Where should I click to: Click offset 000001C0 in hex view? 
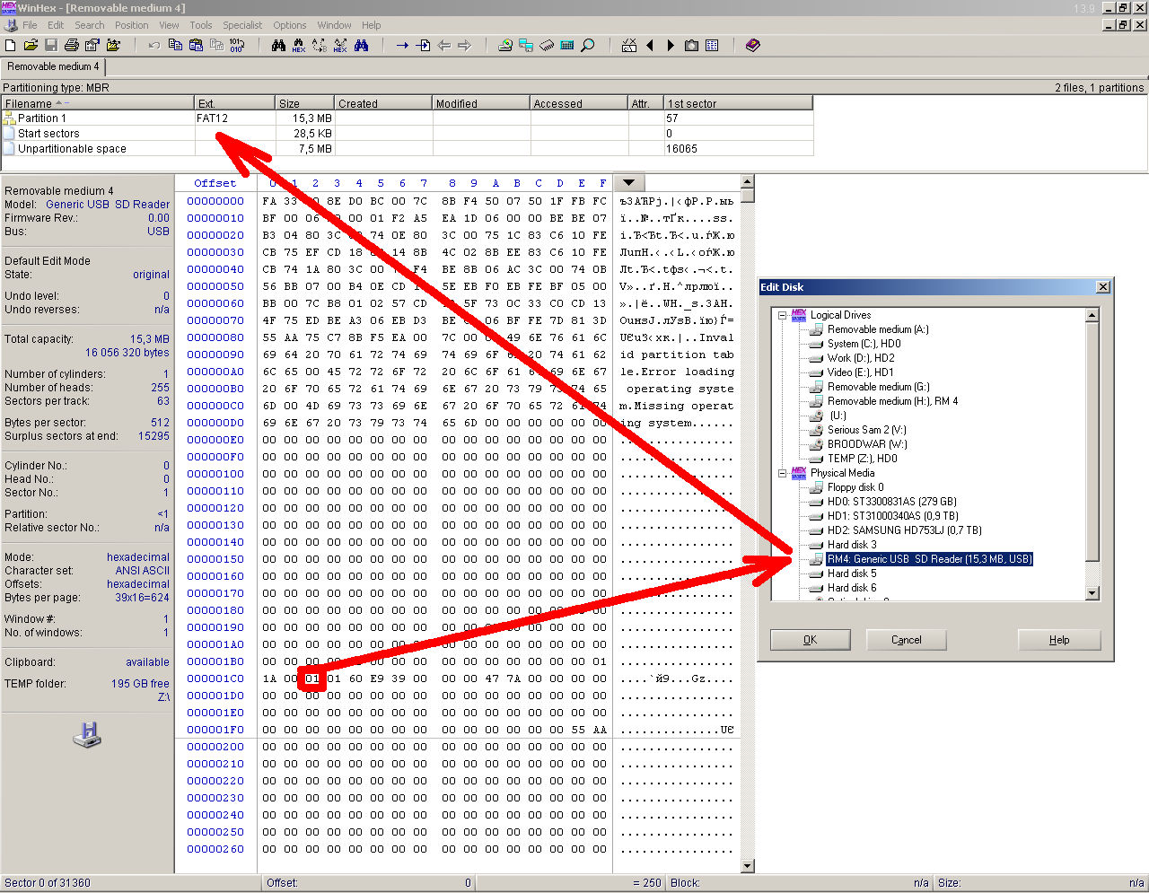(215, 679)
